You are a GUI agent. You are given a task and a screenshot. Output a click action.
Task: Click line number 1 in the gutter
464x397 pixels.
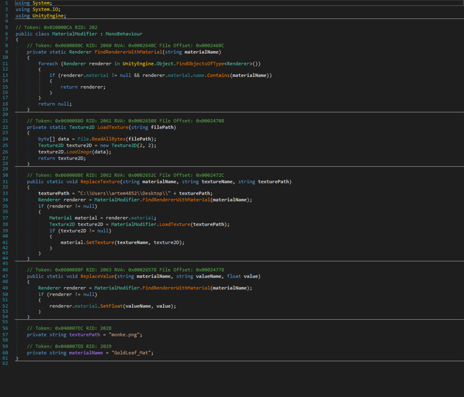click(x=6, y=3)
